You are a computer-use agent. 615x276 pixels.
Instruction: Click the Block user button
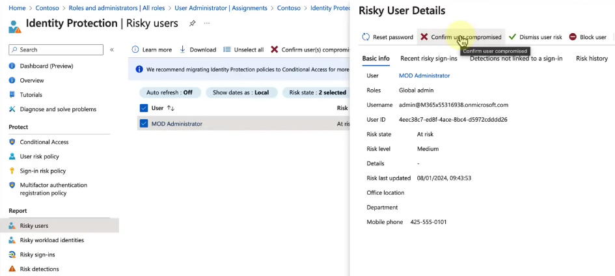tap(588, 37)
